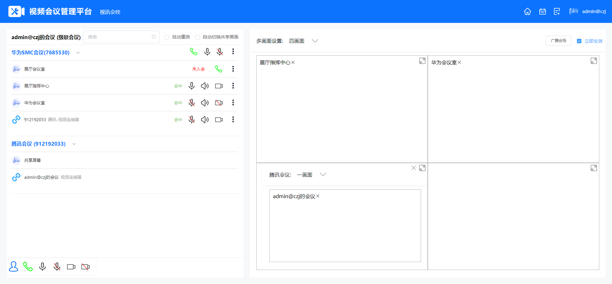Open the 腾讯会议 一画面 layout dropdown
This screenshot has height=284, width=612.
click(x=311, y=175)
